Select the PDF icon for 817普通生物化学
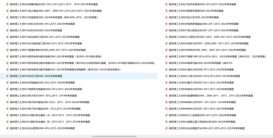 click(x=8, y=50)
